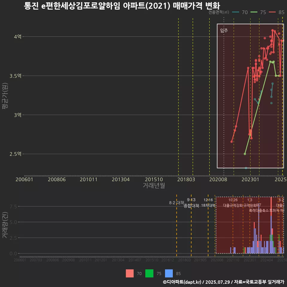Click the 7.5 volume axis label

click(x=13, y=207)
